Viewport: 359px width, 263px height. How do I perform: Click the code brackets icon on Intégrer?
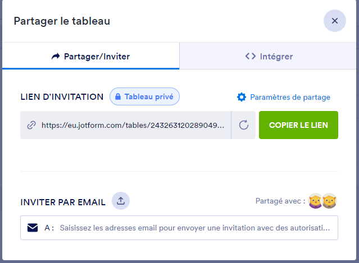pos(251,56)
